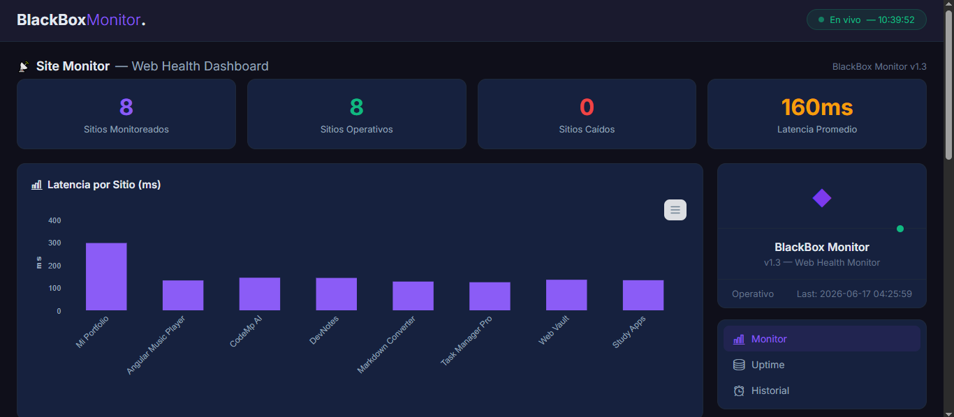Click the DevNotes latency bar

[x=336, y=294]
